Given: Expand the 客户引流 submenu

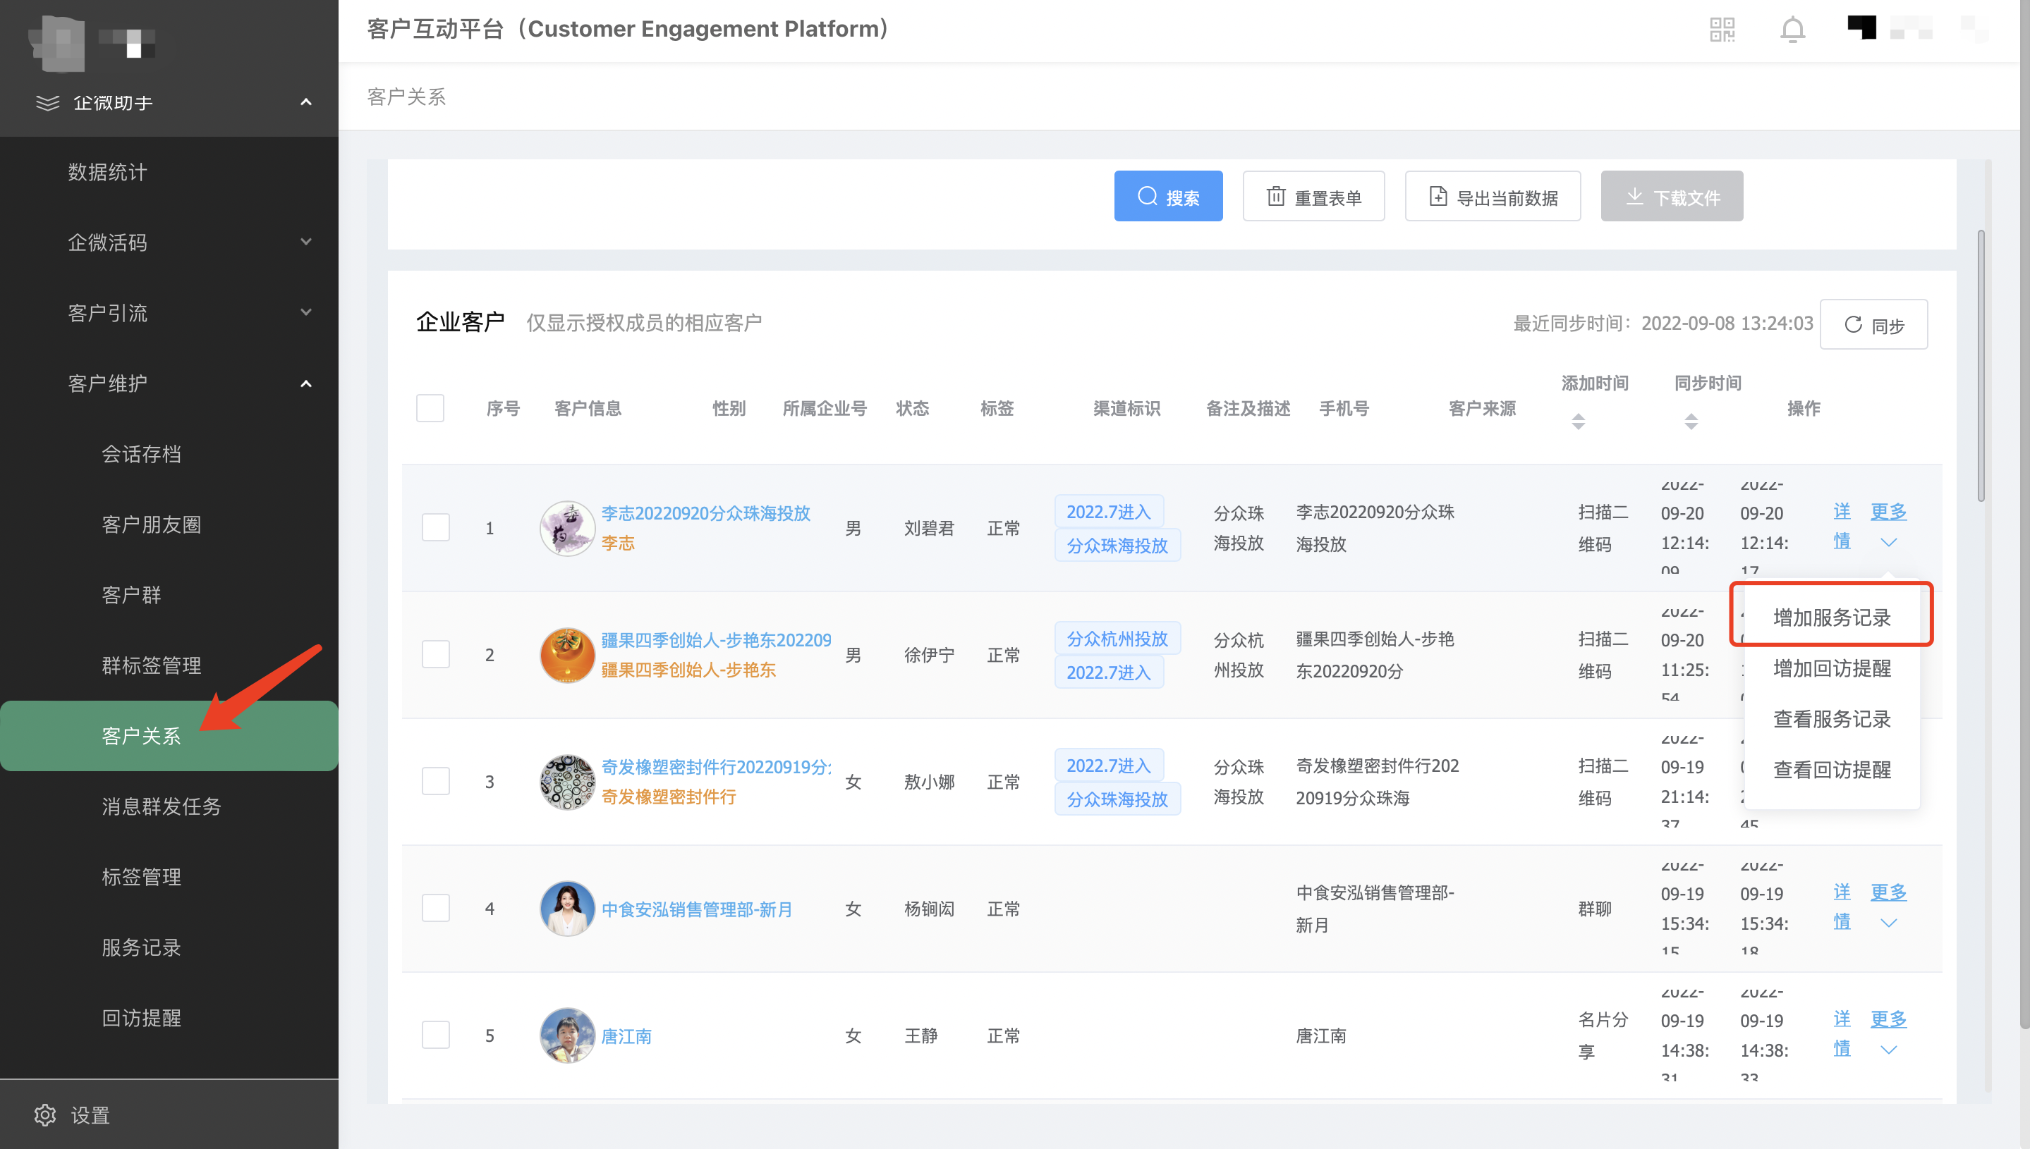Looking at the screenshot, I should pyautogui.click(x=306, y=312).
